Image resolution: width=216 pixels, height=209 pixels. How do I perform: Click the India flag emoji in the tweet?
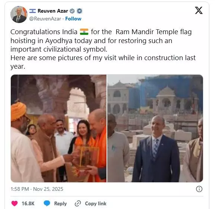84,32
